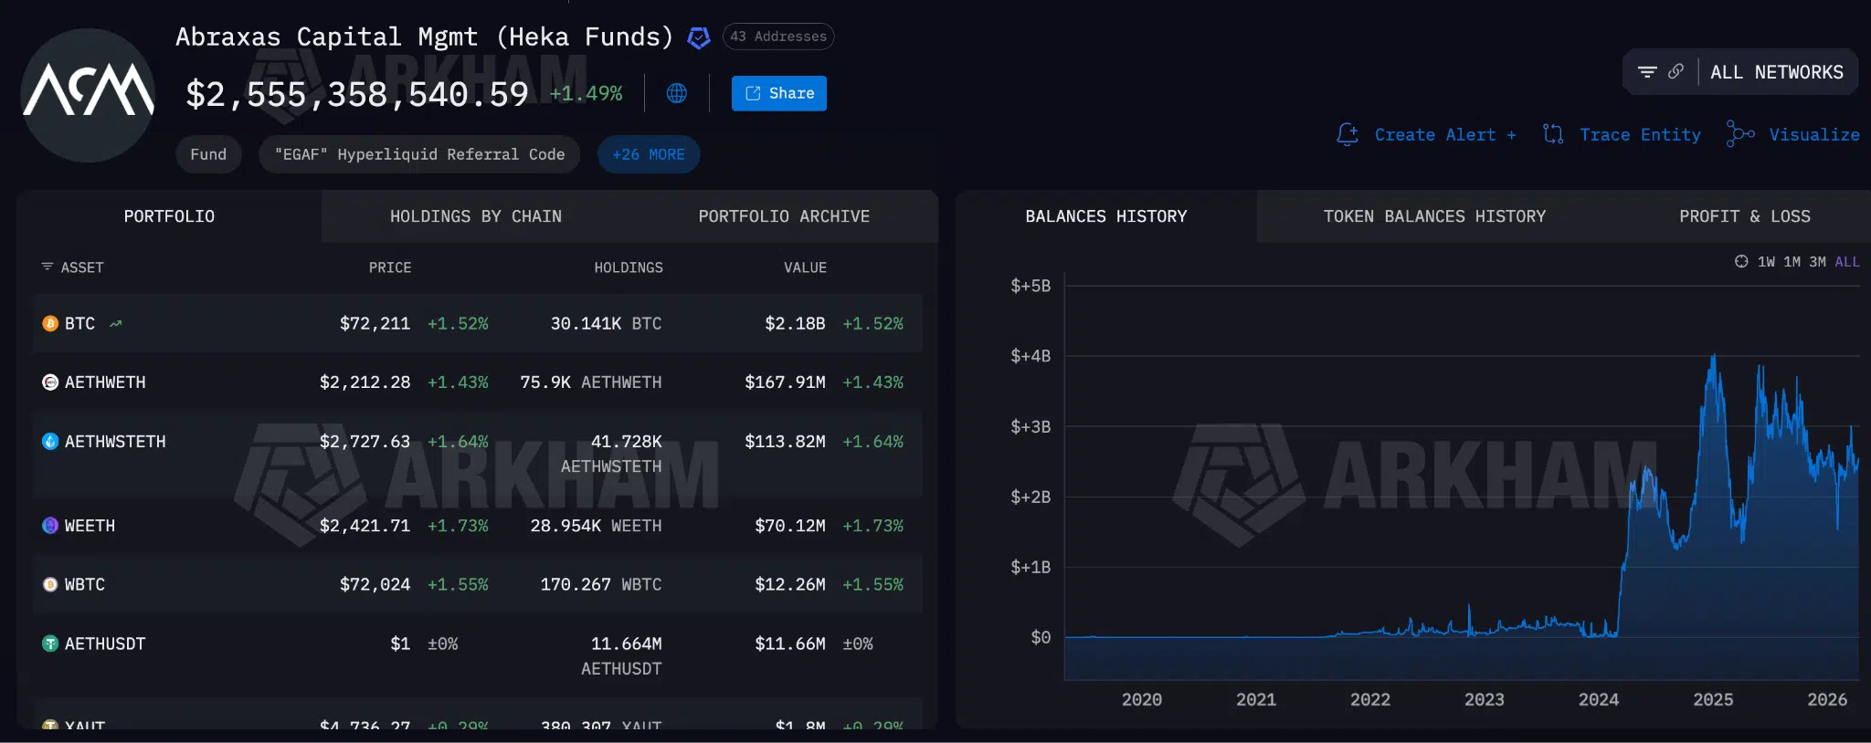Click the Share button
The image size is (1871, 743).
pos(778,93)
